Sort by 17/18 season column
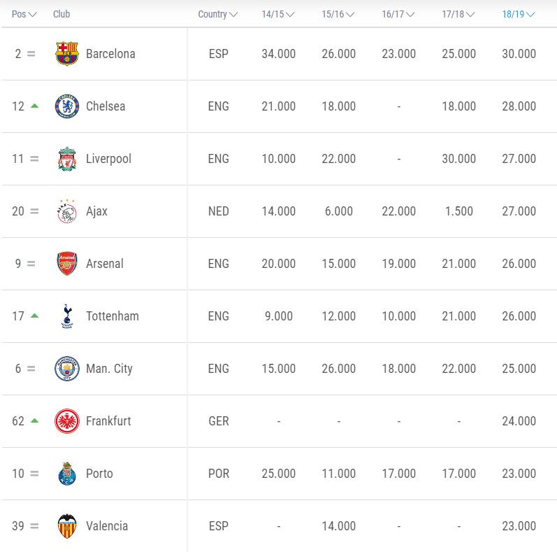The width and height of the screenshot is (557, 552). pyautogui.click(x=458, y=14)
